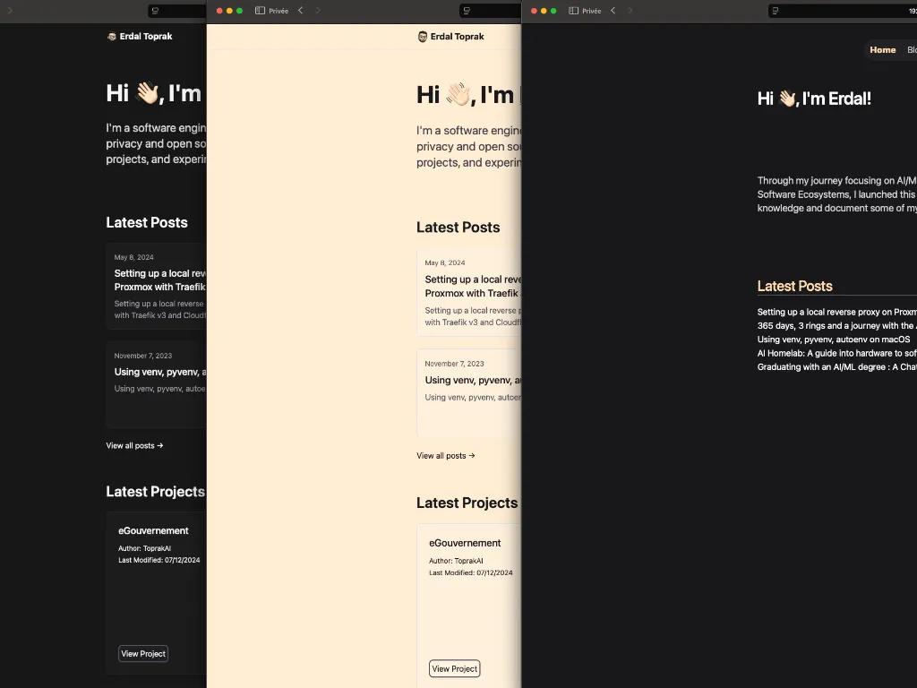Click the forward arrow in the cream-themed window
This screenshot has width=917, height=688.
318,11
